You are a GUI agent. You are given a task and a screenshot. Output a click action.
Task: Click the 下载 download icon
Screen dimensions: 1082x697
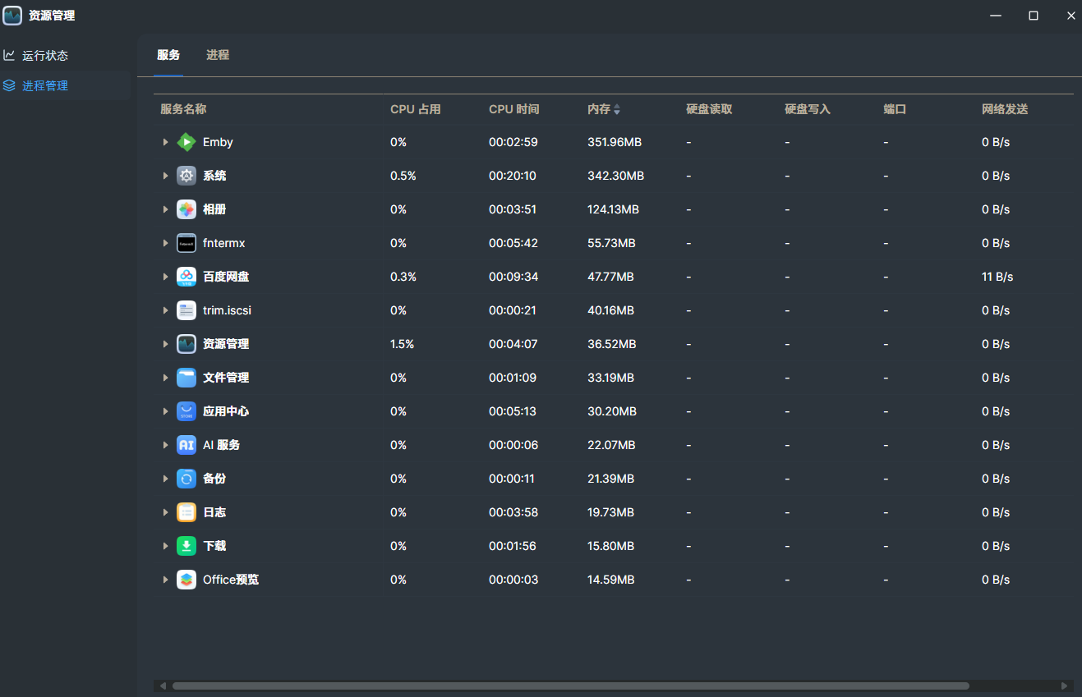pyautogui.click(x=186, y=546)
